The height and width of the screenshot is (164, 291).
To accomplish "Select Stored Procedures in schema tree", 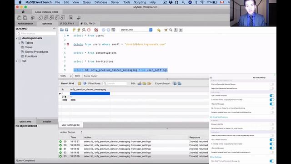I will (x=36, y=51).
